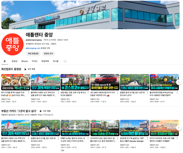The image size is (183, 153).
Task: Open title '3년만에 인구 확 늘었다는'
Action: pyautogui.click(x=132, y=140)
